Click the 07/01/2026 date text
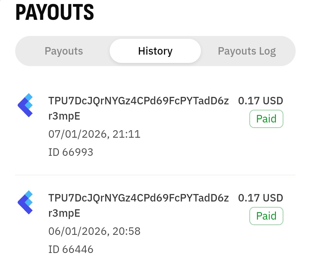Image resolution: width=310 pixels, height=261 pixels. pyautogui.click(x=77, y=134)
